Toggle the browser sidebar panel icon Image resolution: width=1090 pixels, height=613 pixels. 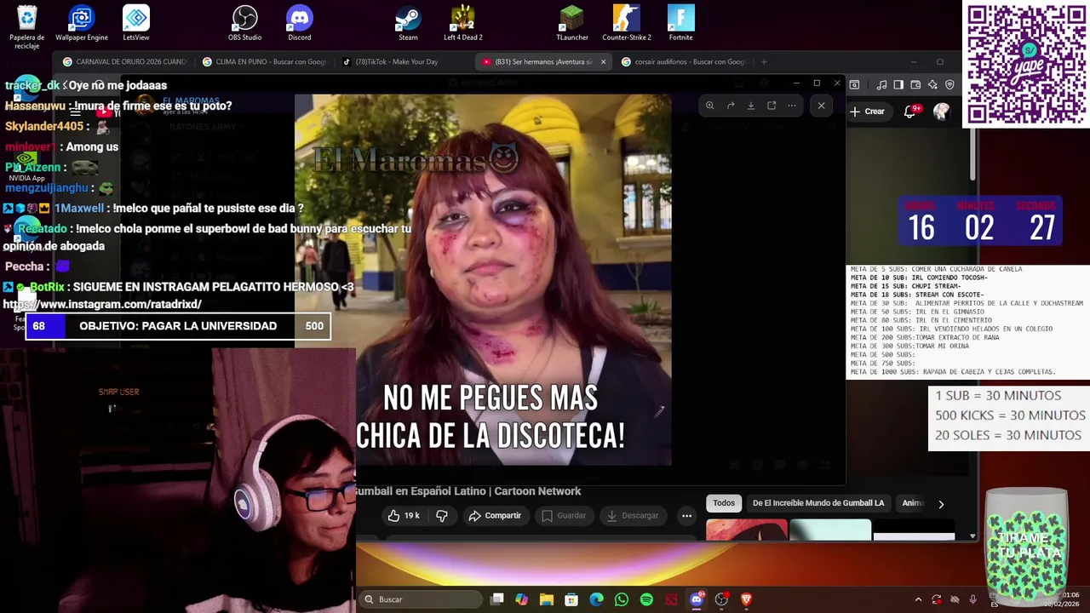click(x=898, y=84)
